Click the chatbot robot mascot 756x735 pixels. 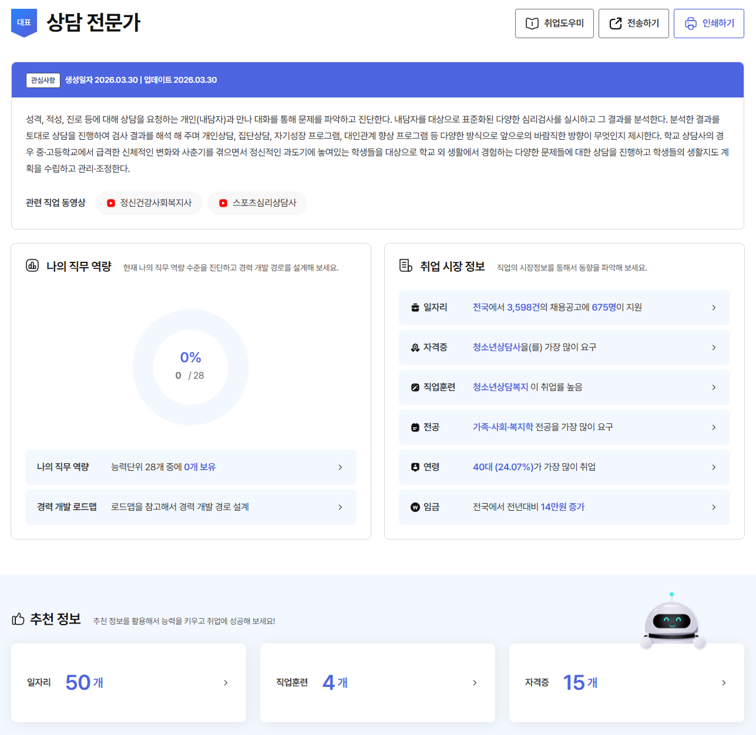pos(671,621)
